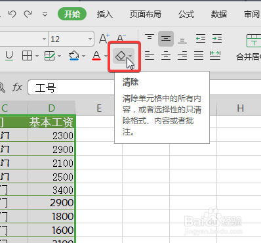
Task: Select the cell with value 2500
Action: (52, 177)
